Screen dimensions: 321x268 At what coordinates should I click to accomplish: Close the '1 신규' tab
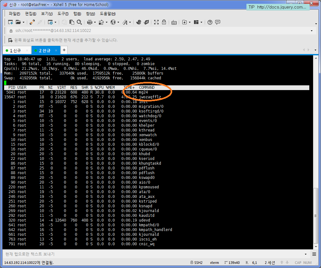[27, 50]
